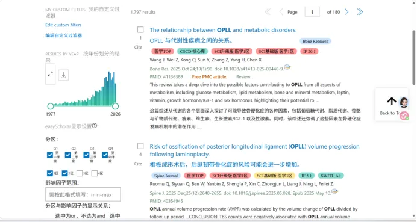Click the easyScholar显示设置 label
The height and width of the screenshot is (222, 417).
(68, 126)
